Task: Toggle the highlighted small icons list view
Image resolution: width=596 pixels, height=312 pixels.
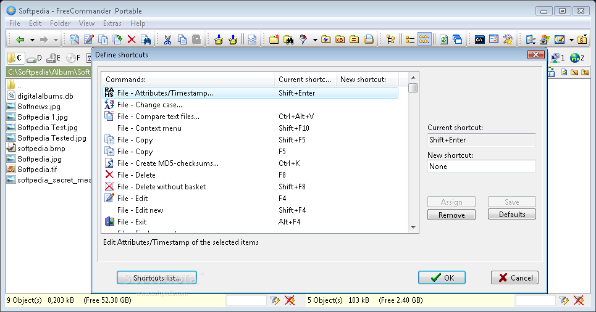Action: [x=424, y=39]
